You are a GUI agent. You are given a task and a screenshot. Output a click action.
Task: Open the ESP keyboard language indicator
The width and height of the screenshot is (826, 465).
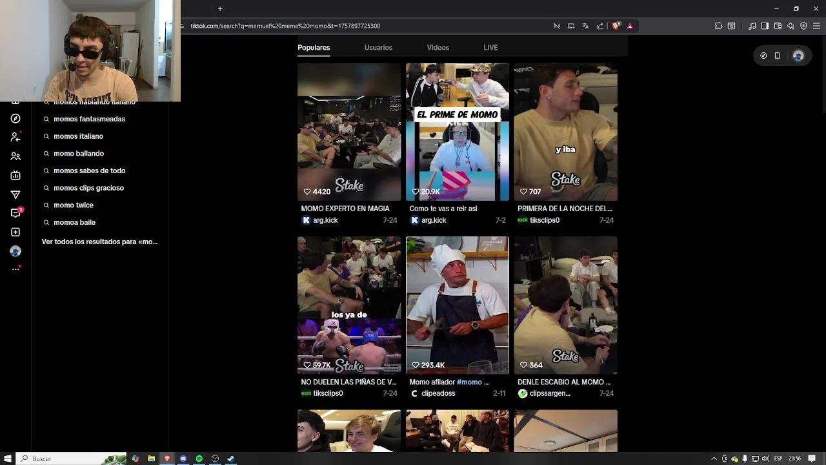[778, 459]
